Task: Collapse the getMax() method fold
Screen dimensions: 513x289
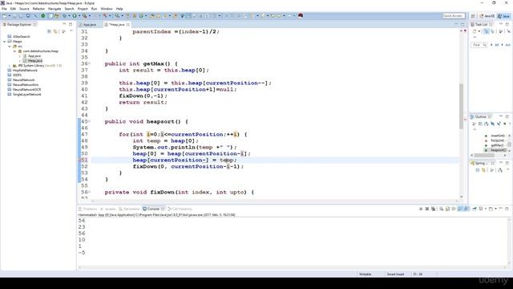Action: click(89, 63)
